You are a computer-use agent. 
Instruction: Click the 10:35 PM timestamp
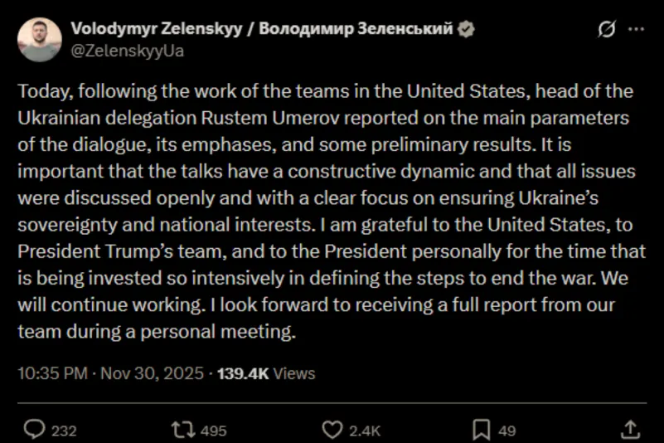(52, 373)
